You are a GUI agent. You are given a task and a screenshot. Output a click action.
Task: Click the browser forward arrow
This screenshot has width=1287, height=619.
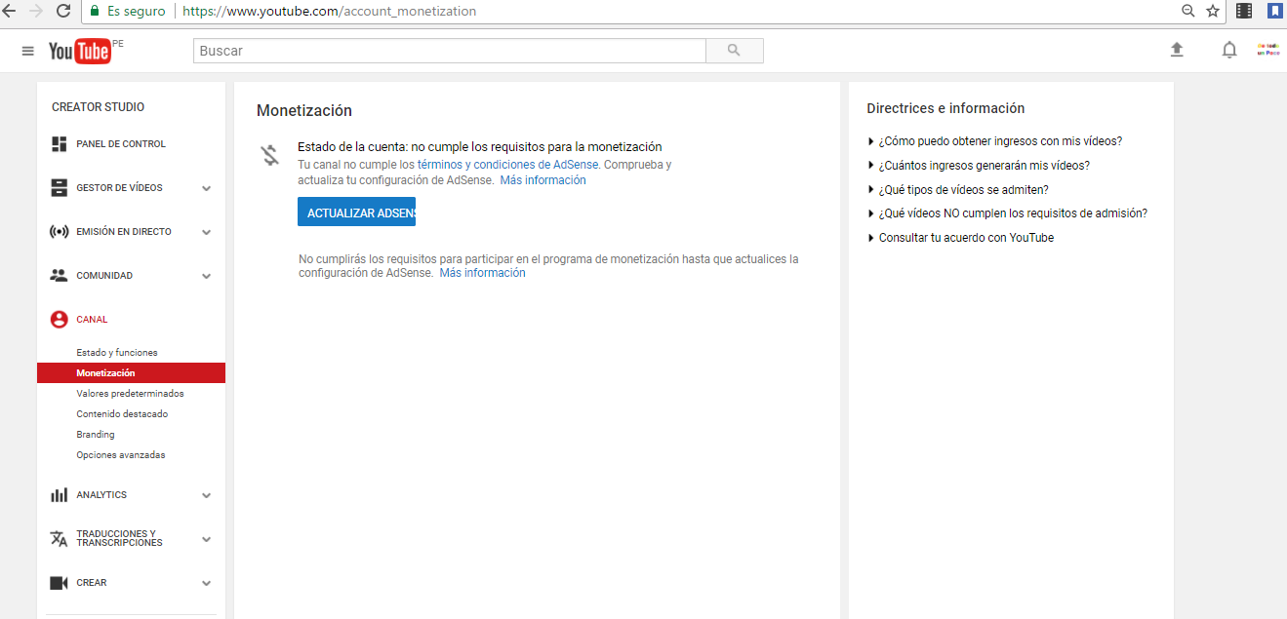click(37, 11)
